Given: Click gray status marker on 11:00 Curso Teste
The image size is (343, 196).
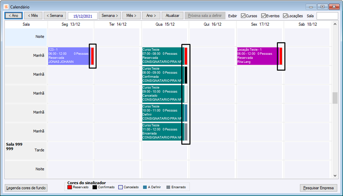Looking at the screenshot, I should point(186,132).
